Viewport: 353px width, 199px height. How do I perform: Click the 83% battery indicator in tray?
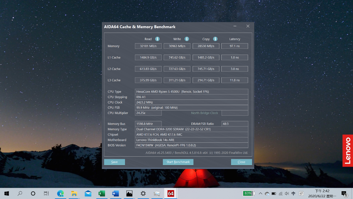(x=248, y=193)
